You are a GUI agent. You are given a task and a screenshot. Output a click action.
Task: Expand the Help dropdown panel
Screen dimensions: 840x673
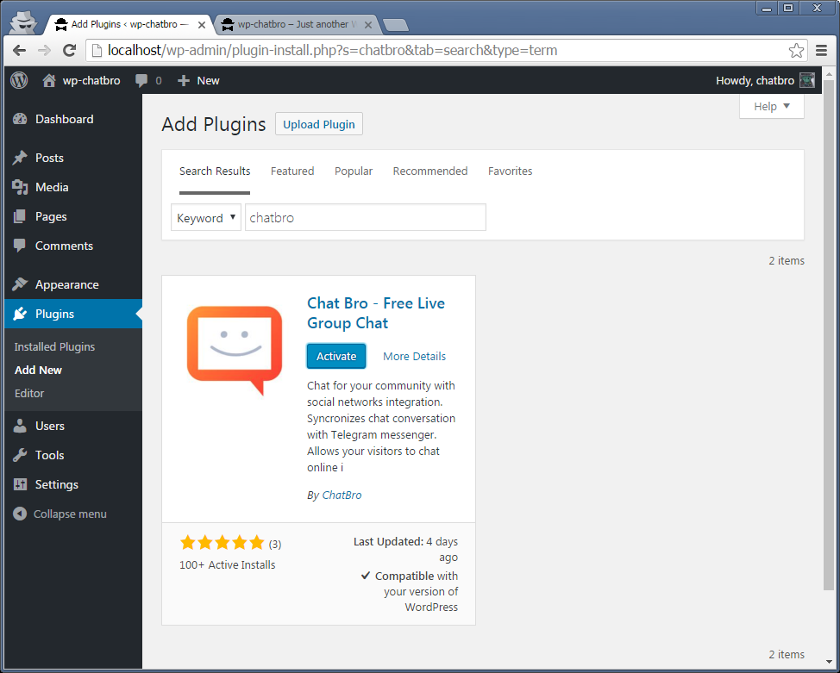coord(771,107)
